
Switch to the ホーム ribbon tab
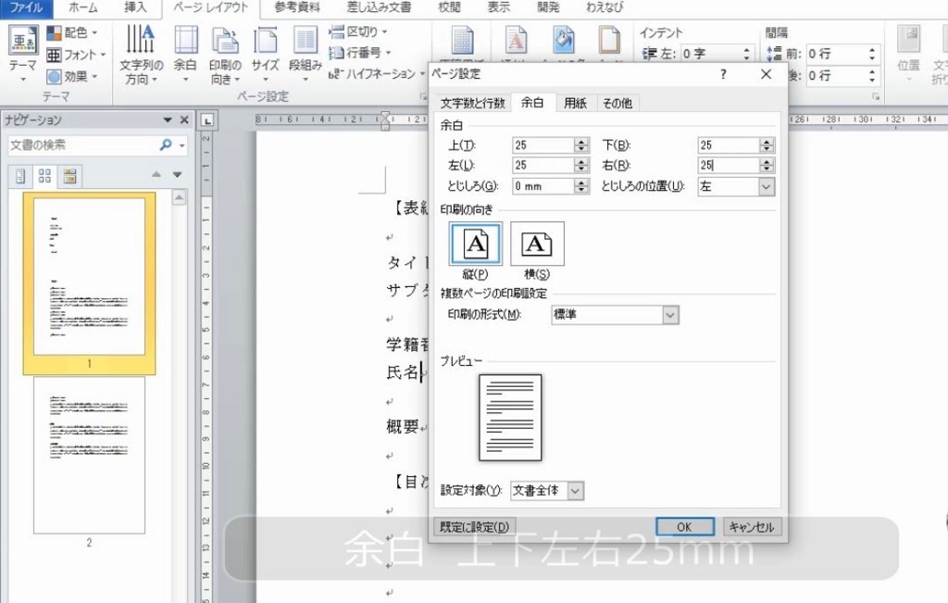82,7
